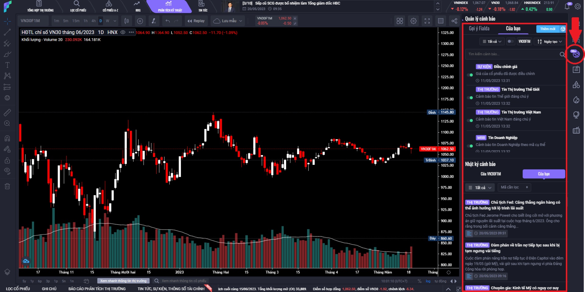The width and height of the screenshot is (585, 292).
Task: Open the Lưu mẫu template dropdown
Action: click(x=228, y=21)
